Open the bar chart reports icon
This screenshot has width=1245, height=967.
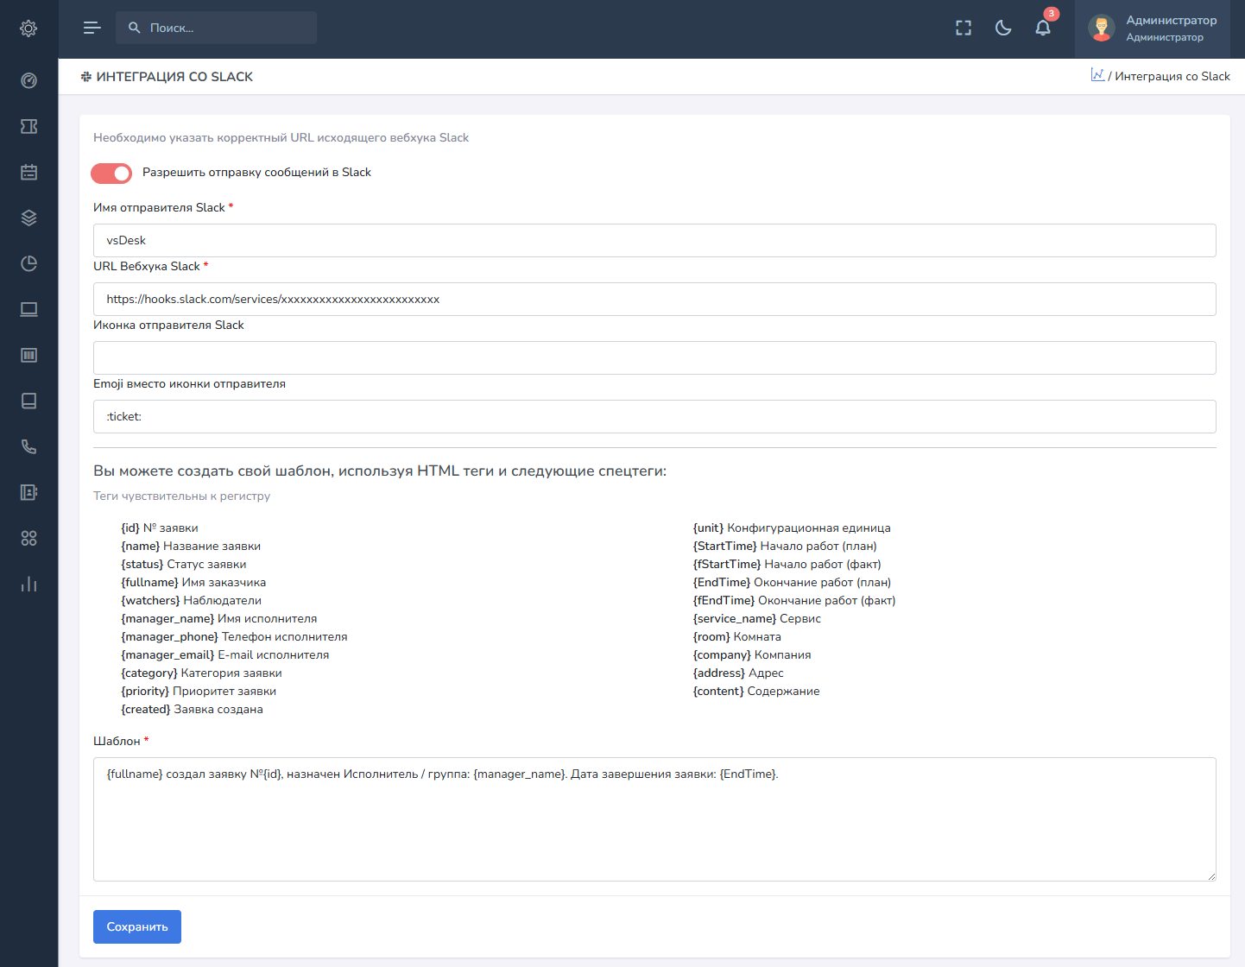(28, 584)
